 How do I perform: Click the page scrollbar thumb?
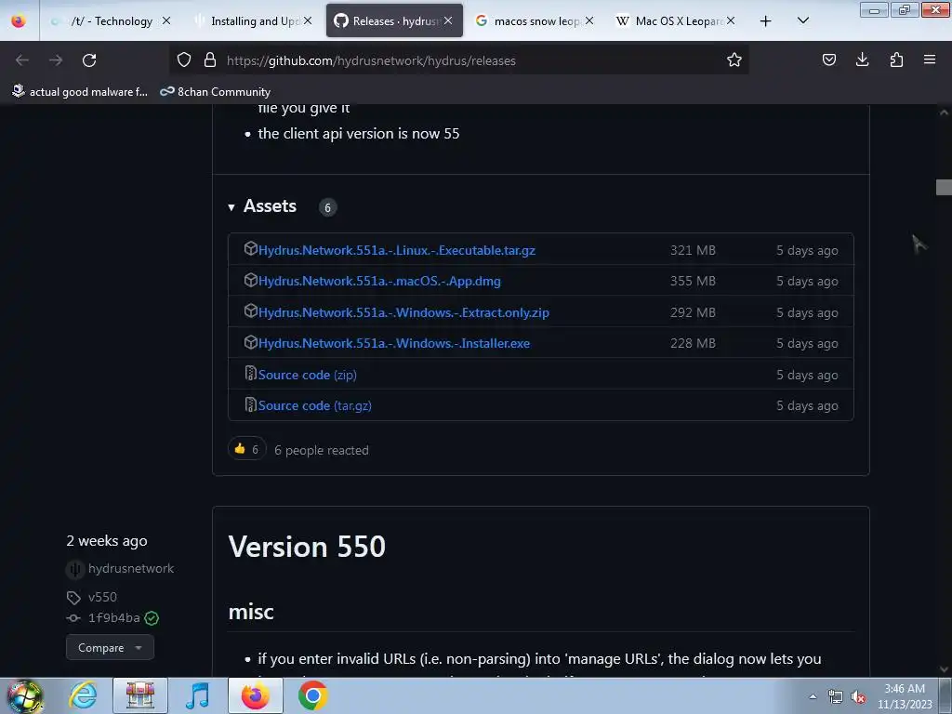click(x=944, y=187)
